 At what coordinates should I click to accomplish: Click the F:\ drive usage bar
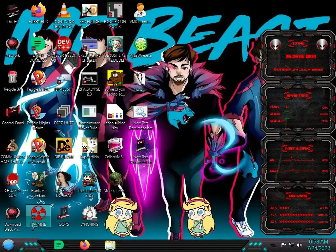coord(299,215)
